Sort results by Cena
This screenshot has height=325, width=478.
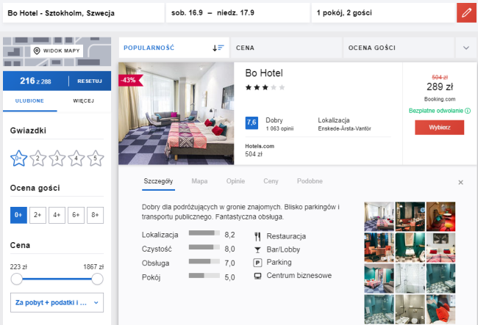coord(285,48)
